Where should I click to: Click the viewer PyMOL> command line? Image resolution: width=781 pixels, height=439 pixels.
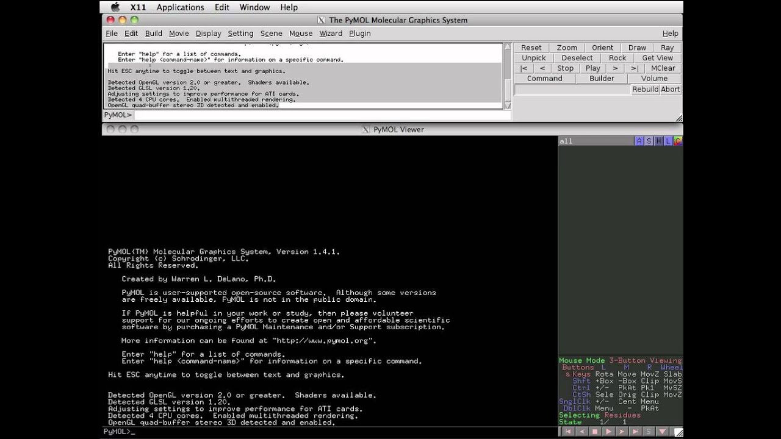tap(329, 432)
